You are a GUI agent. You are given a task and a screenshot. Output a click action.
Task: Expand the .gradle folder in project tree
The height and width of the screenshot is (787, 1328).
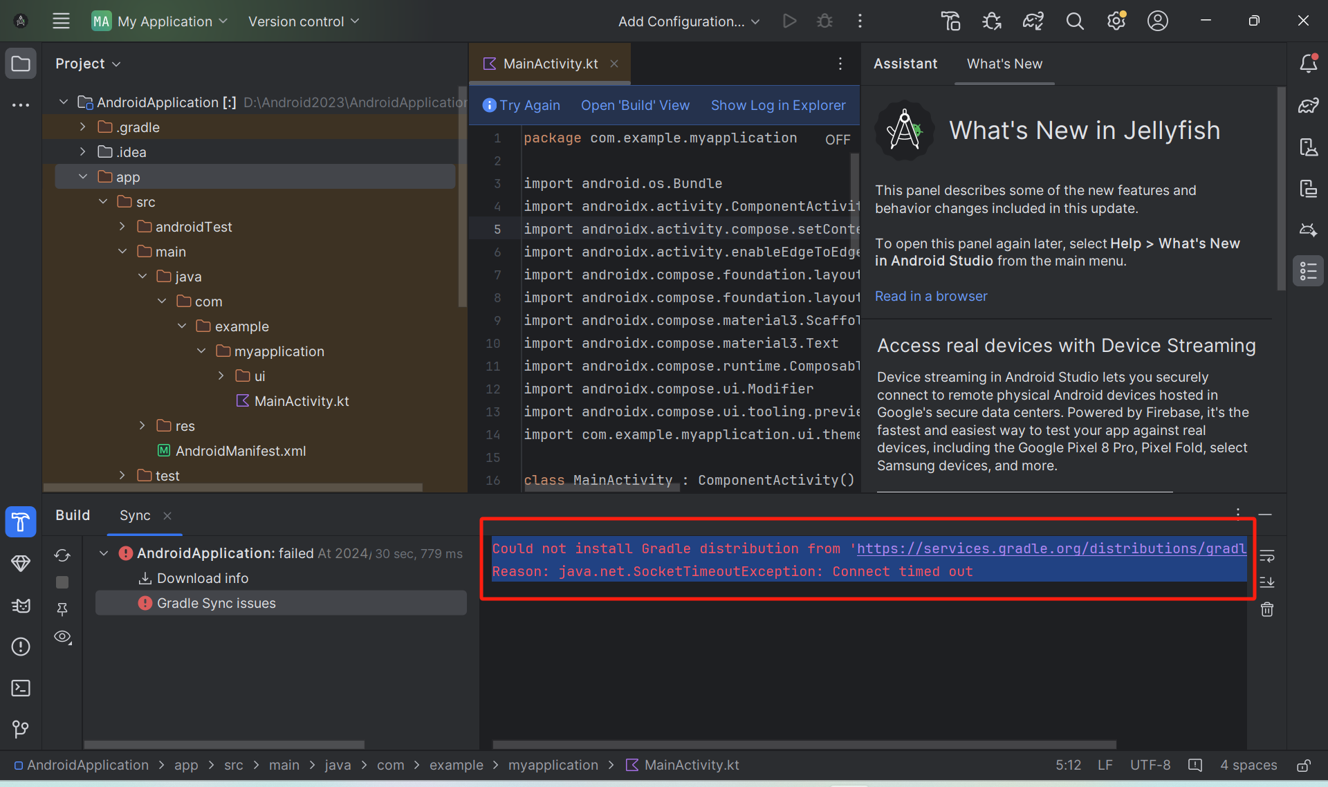82,127
